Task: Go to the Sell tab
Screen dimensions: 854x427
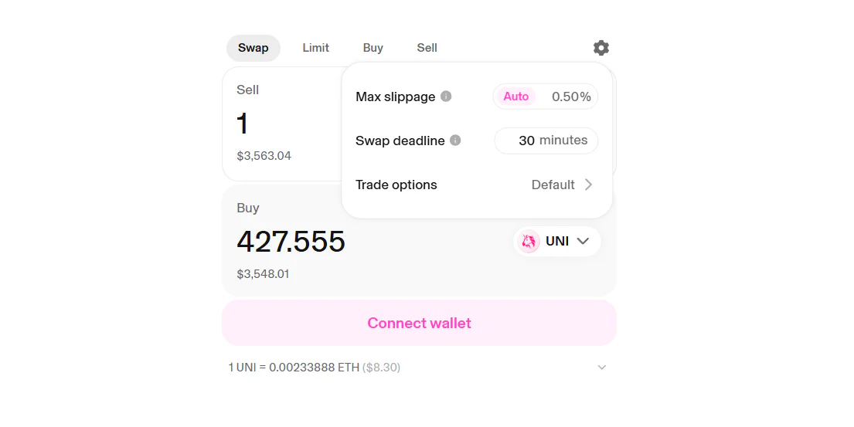Action: click(427, 48)
